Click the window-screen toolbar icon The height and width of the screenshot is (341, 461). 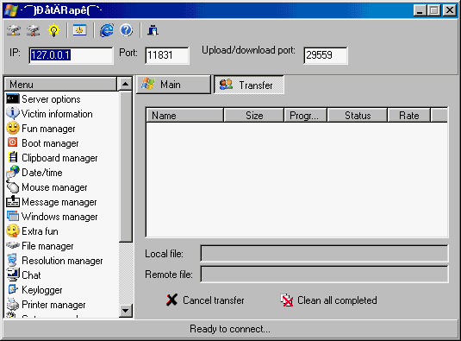pyautogui.click(x=79, y=30)
